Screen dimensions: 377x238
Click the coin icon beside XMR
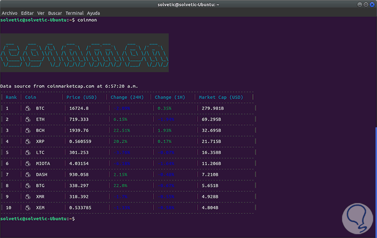pos(27,197)
